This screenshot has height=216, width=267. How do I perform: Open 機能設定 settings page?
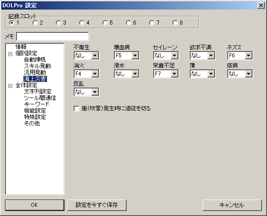pyautogui.click(x=35, y=111)
